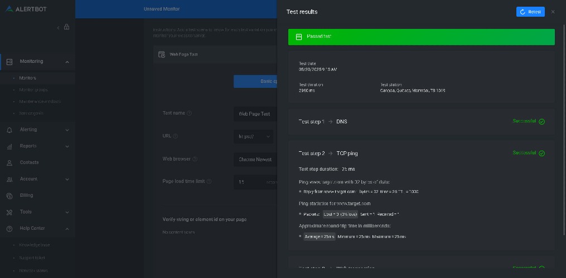Click the Reports chart icon
This screenshot has width=566, height=278.
point(9,146)
